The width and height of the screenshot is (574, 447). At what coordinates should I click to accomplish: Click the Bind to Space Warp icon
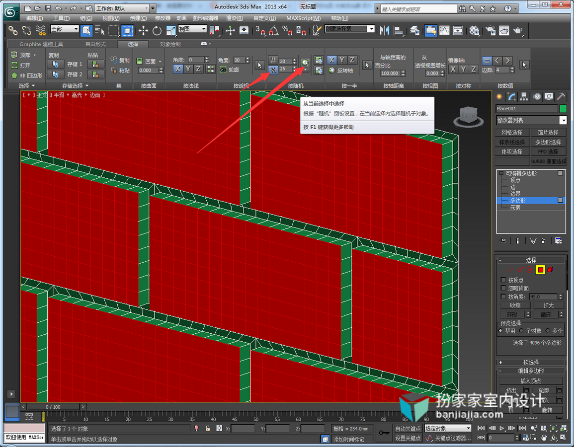[41, 30]
